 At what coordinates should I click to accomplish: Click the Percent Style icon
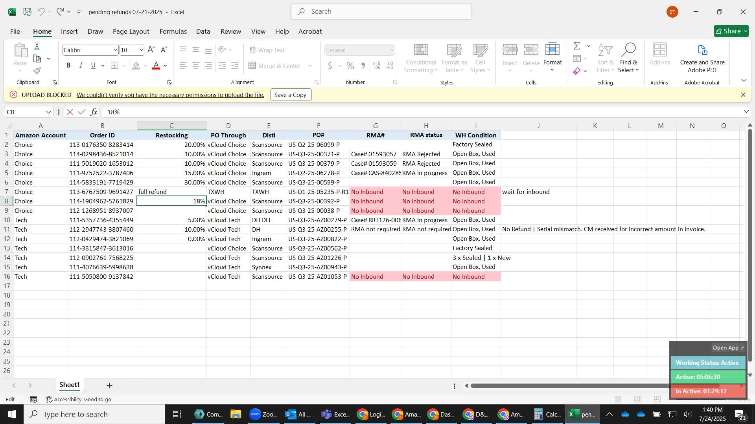[350, 66]
